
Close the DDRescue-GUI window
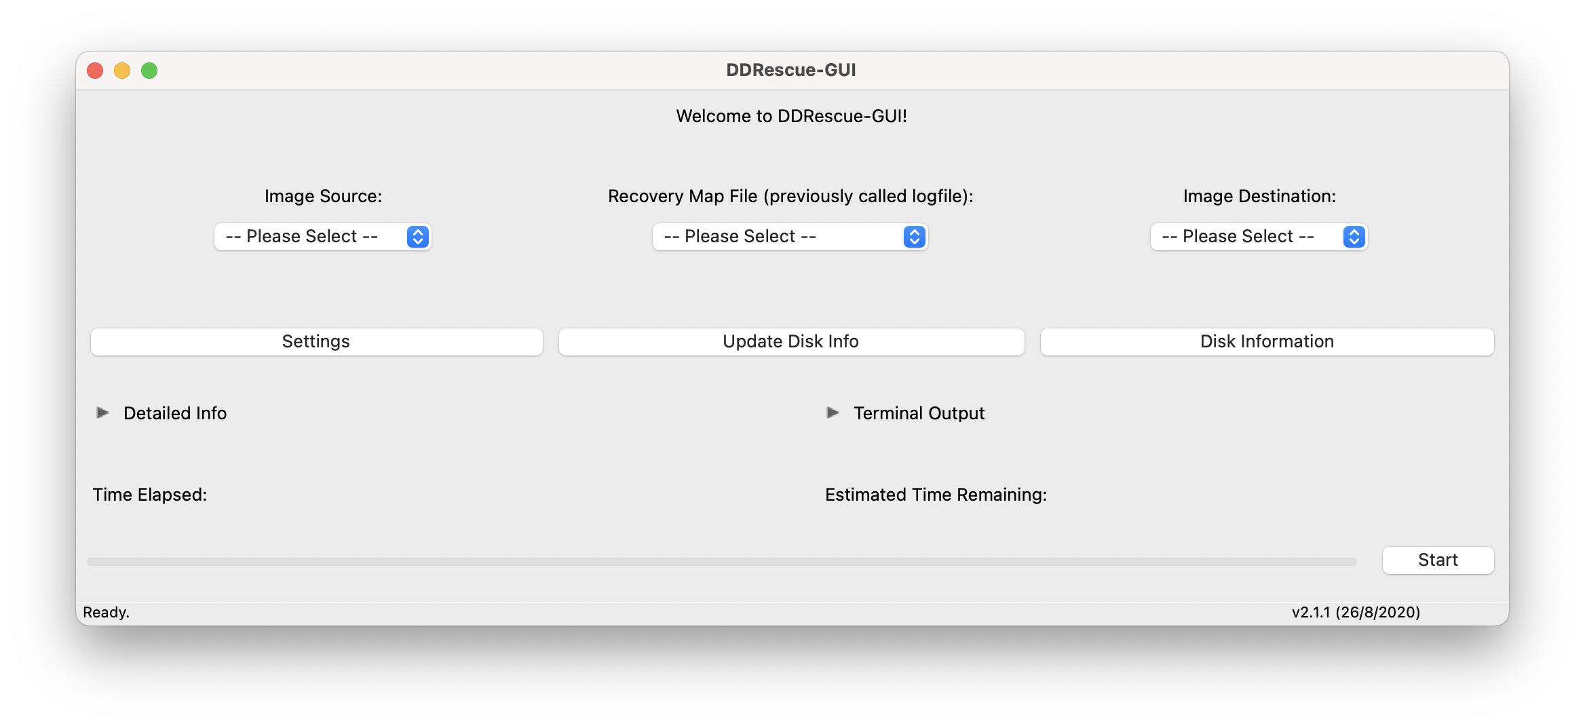click(x=95, y=71)
